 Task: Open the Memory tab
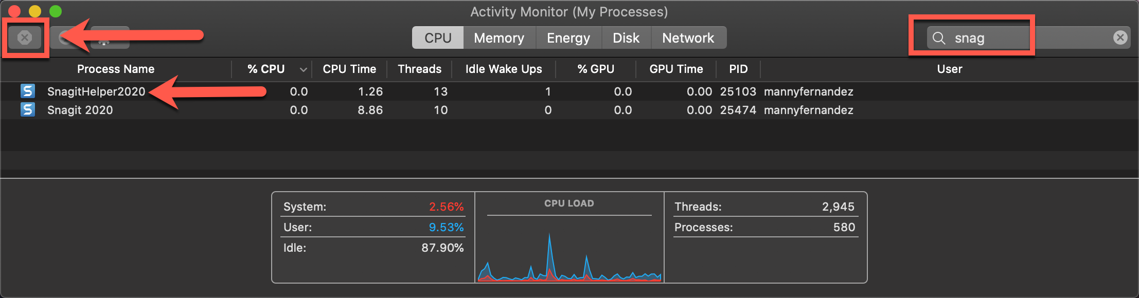(x=499, y=38)
